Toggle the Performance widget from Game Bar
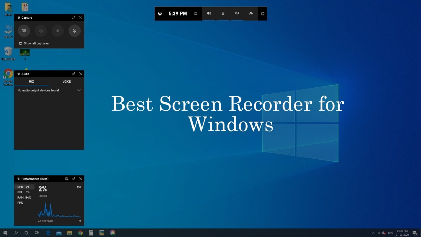 237,13
